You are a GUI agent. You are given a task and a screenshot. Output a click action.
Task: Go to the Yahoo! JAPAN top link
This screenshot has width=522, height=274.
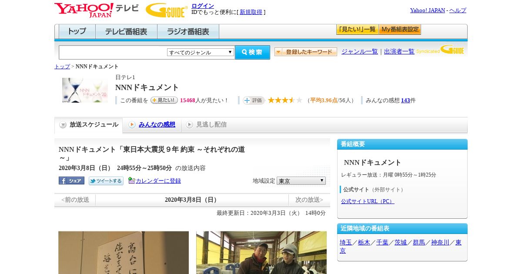click(x=428, y=10)
